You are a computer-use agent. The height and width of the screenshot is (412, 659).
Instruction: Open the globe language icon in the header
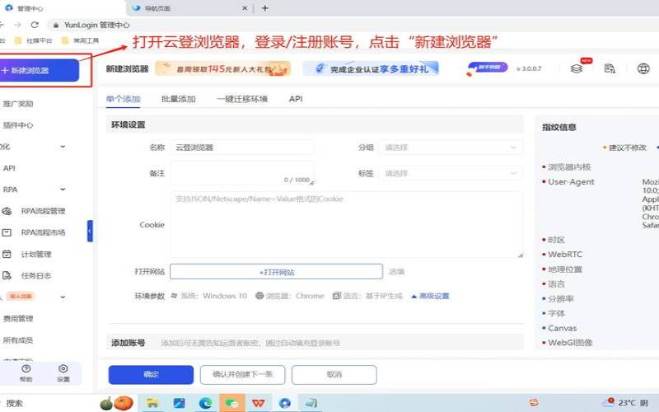(x=643, y=68)
